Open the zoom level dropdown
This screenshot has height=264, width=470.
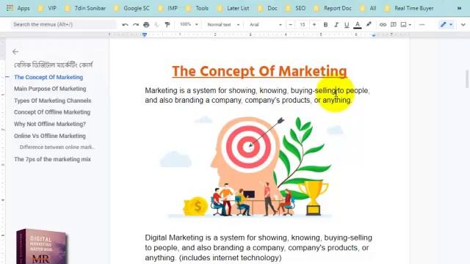click(189, 24)
